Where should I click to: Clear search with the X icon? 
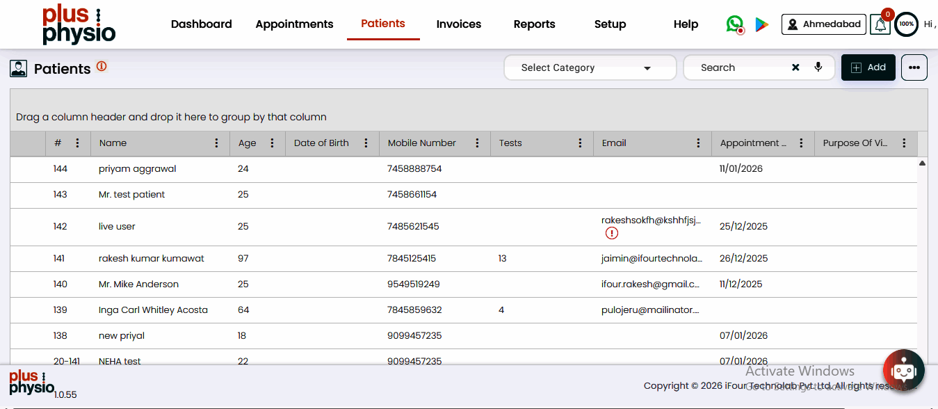795,67
